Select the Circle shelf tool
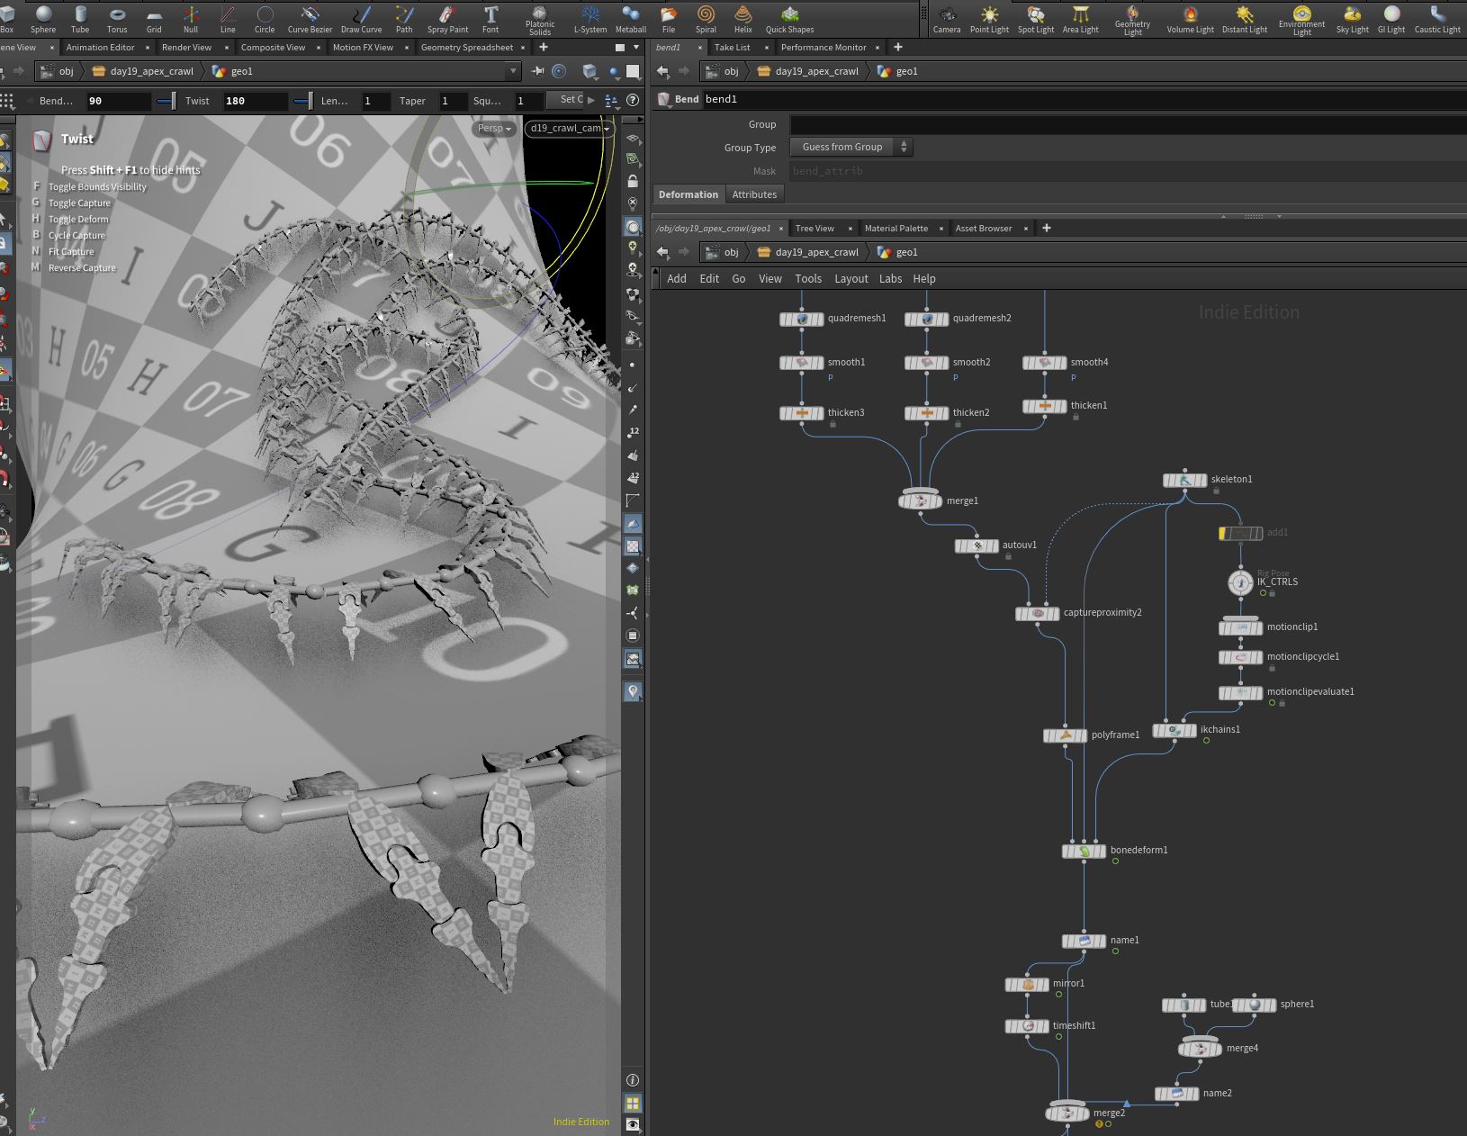The image size is (1467, 1136). (x=265, y=18)
